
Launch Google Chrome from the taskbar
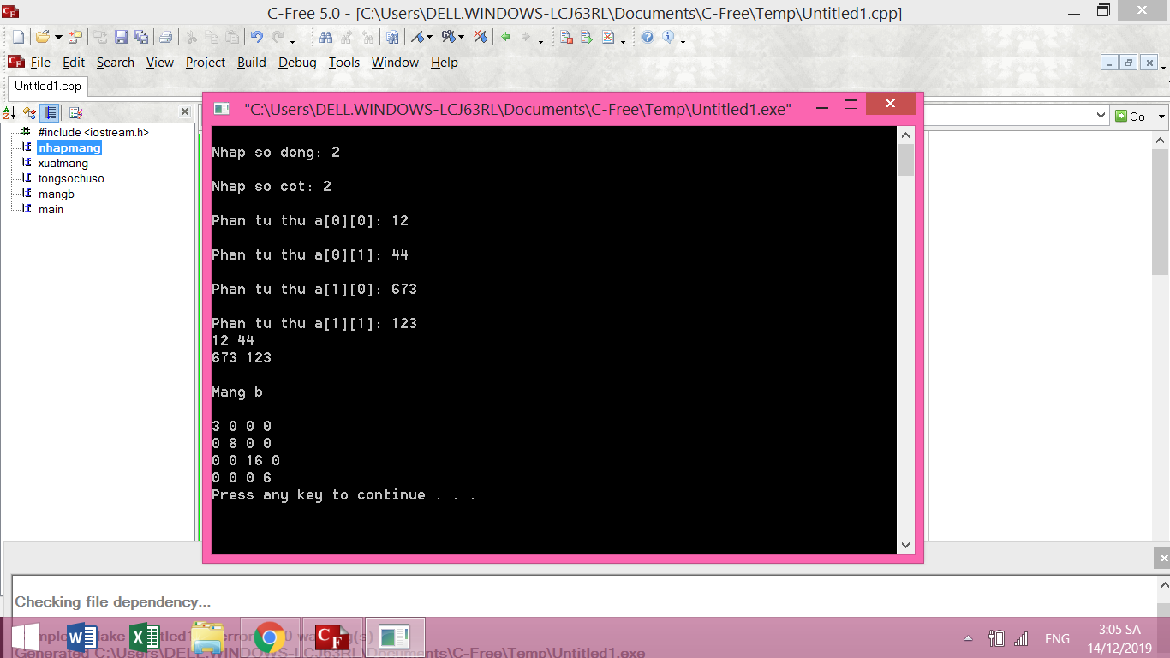(x=270, y=637)
